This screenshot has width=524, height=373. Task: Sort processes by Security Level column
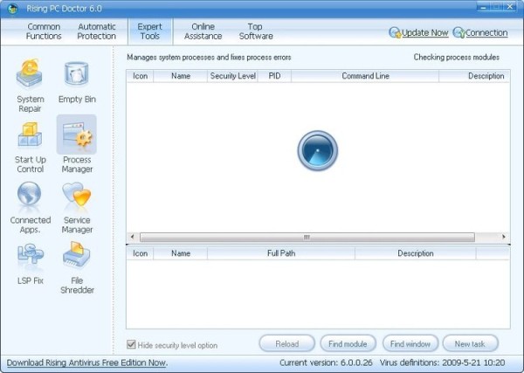coord(232,76)
